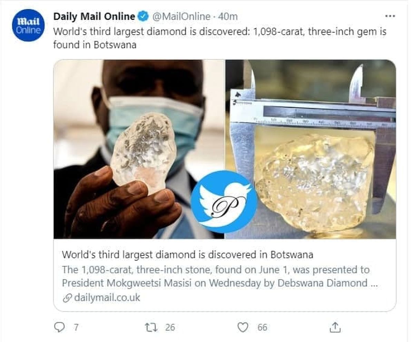The image size is (414, 342).
Task: Open the tweet's 40m timestamp
Action: [228, 16]
